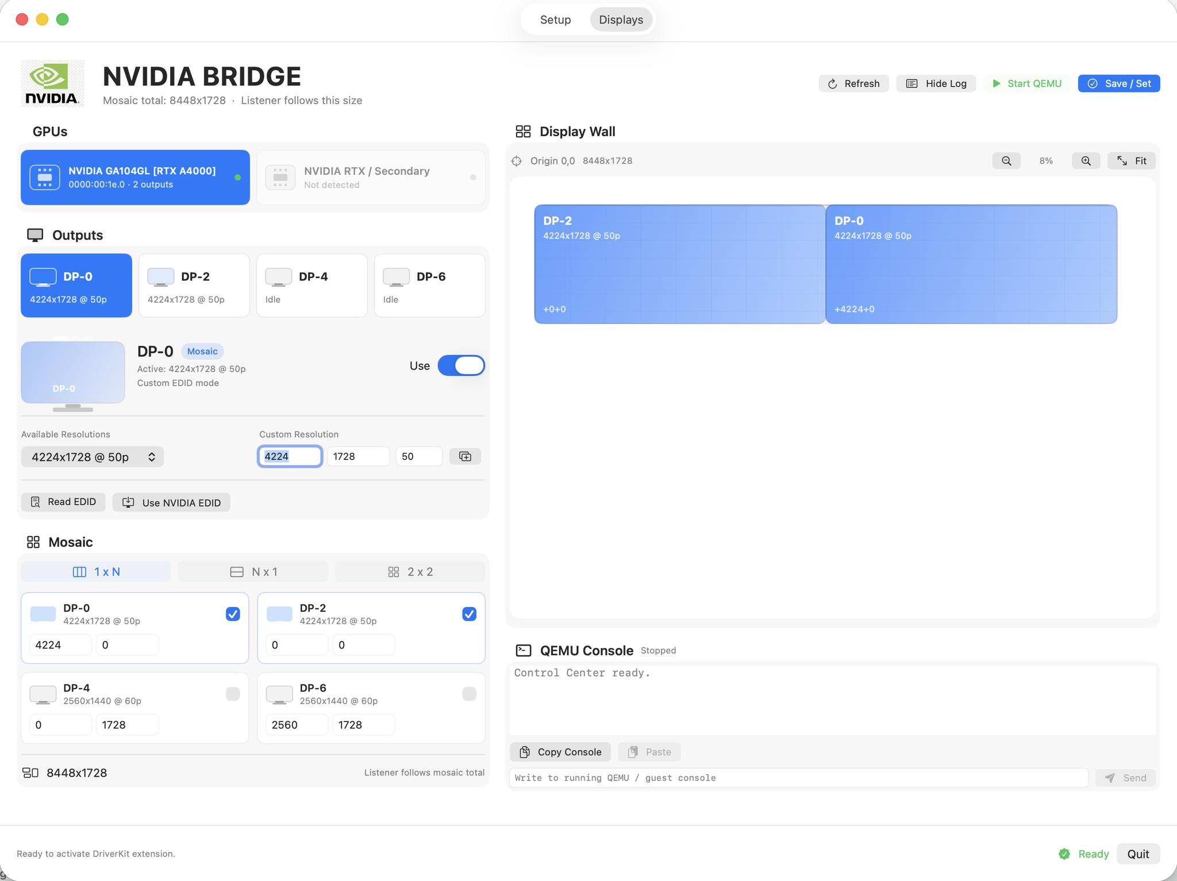Click the custom resolution width field 4224
The width and height of the screenshot is (1177, 881).
coord(290,457)
